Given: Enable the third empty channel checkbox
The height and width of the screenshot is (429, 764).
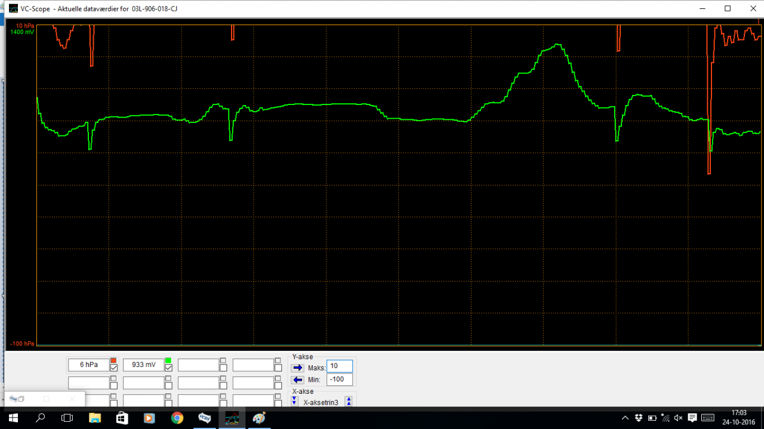Looking at the screenshot, I should pyautogui.click(x=223, y=368).
